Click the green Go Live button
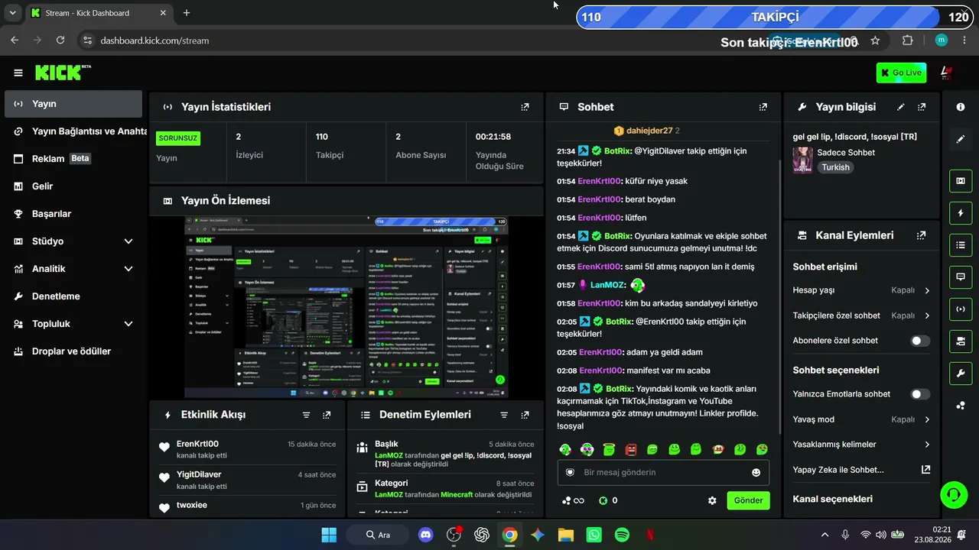The width and height of the screenshot is (979, 550). coord(901,73)
